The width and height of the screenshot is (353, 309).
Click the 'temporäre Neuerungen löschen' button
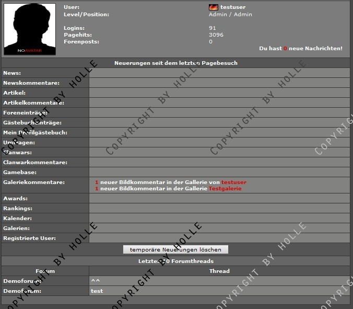coord(175,249)
